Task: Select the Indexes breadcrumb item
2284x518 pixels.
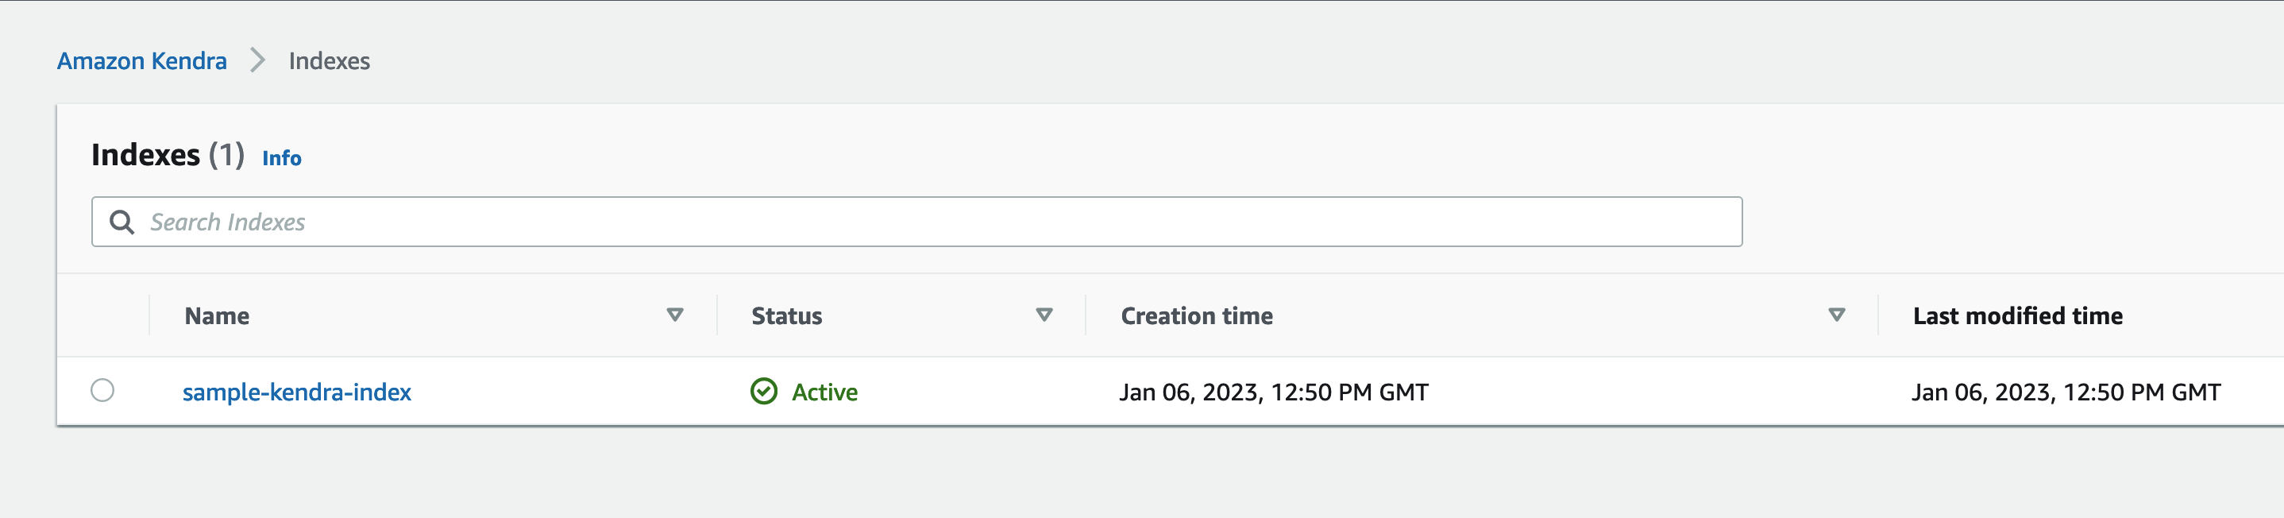Action: tap(329, 60)
